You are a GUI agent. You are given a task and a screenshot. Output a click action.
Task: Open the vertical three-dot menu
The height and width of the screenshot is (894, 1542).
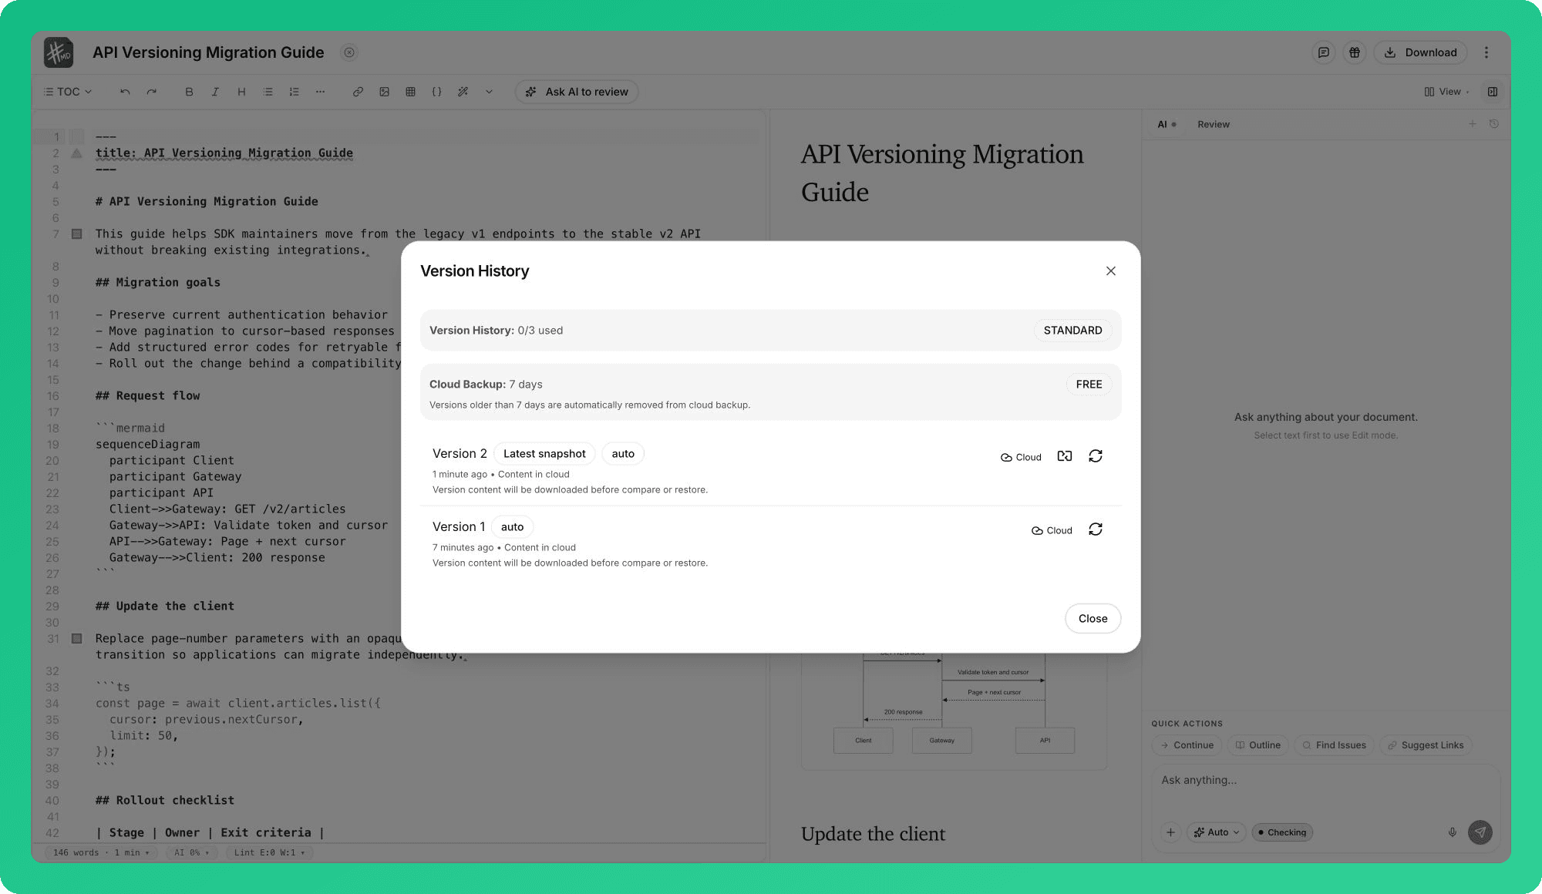click(x=1486, y=52)
